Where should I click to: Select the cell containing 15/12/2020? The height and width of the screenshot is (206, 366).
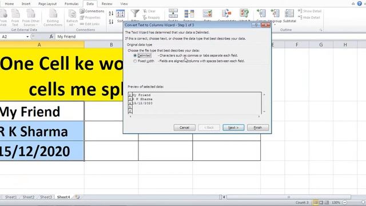42,151
